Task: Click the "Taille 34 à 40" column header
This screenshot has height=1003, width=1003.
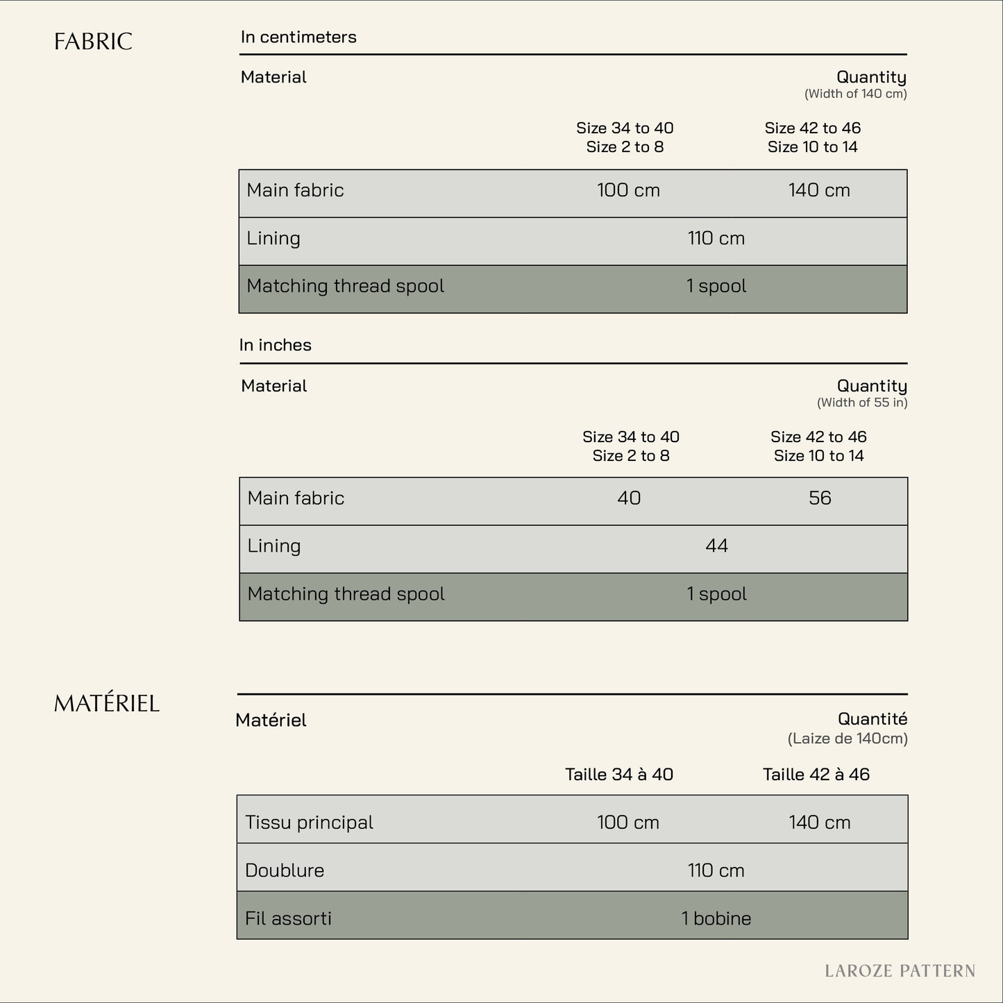Action: click(619, 775)
